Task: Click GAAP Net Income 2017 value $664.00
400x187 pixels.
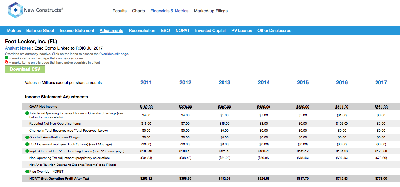Action: click(381, 107)
